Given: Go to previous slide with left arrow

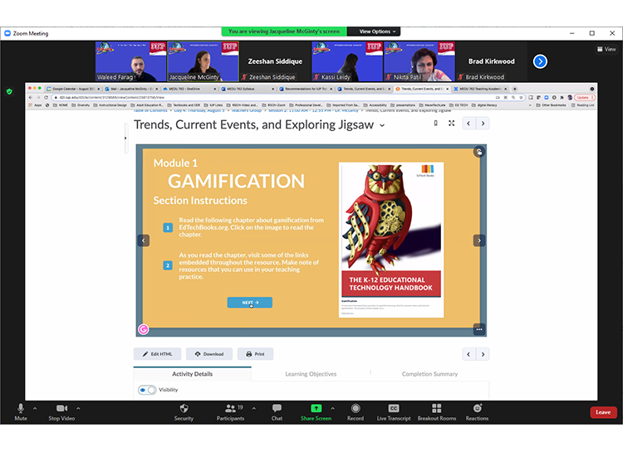Looking at the screenshot, I should (144, 241).
